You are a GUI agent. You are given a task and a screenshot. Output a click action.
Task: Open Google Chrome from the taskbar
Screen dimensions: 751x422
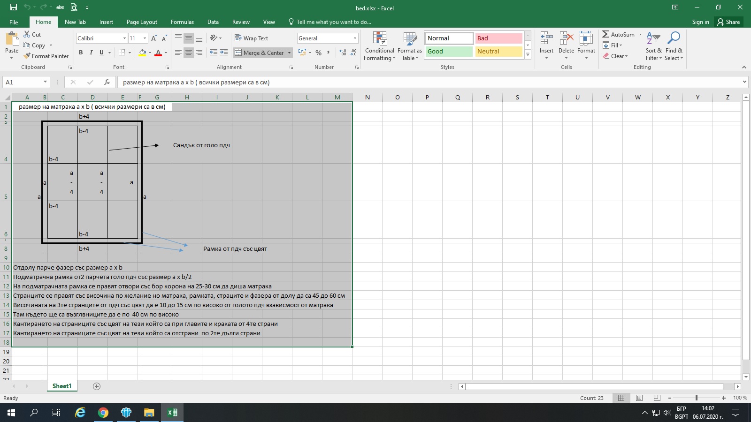point(103,413)
